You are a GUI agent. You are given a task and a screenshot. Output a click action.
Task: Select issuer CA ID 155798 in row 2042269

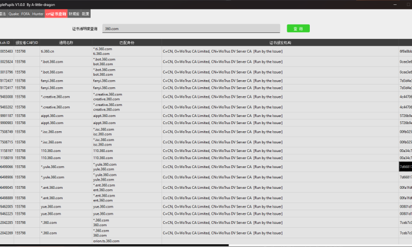pos(27,233)
